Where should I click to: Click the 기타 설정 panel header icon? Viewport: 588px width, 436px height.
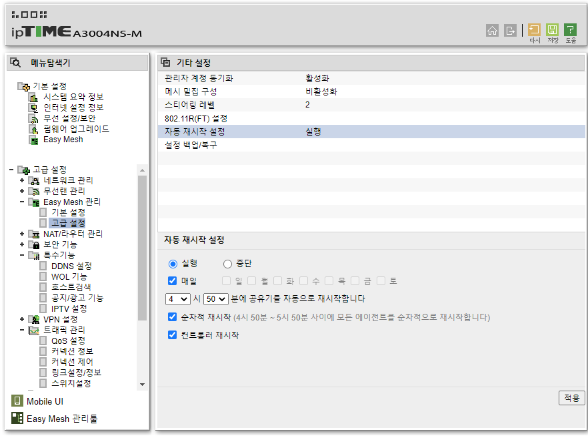pos(165,62)
